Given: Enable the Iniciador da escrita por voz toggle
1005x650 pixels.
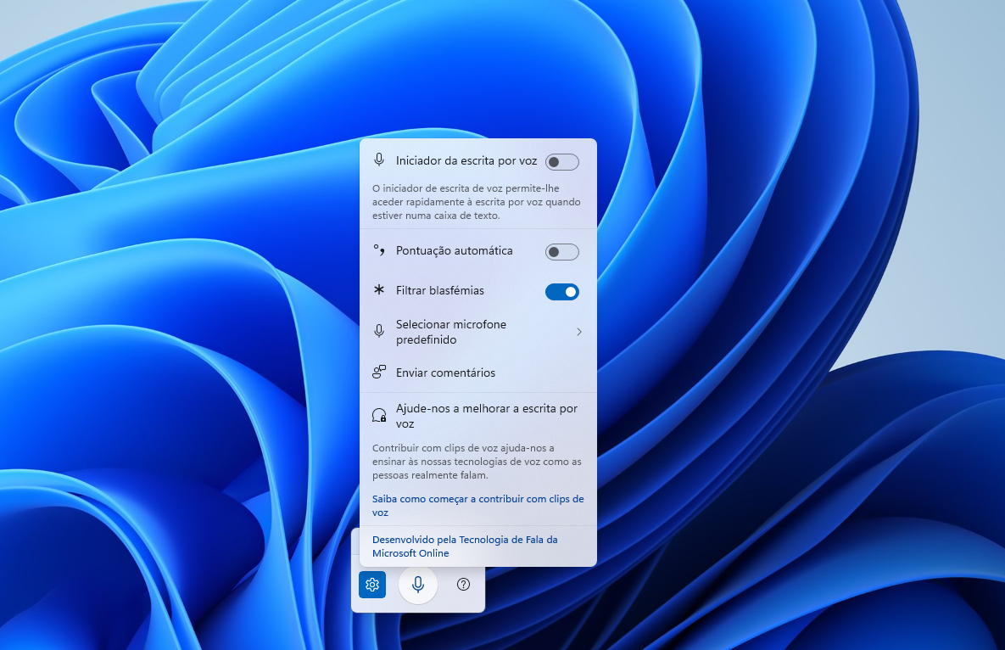Looking at the screenshot, I should tap(561, 161).
